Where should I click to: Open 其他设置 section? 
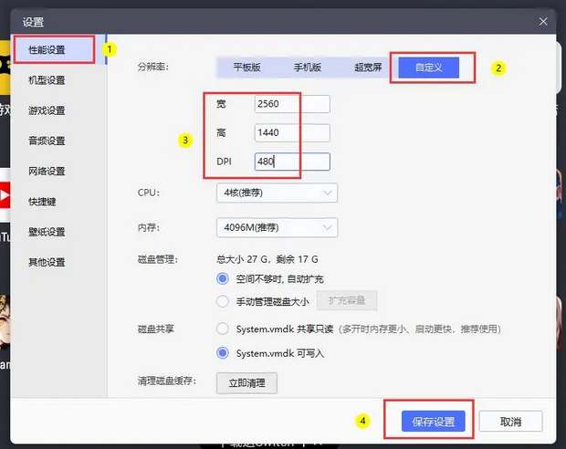pyautogui.click(x=47, y=262)
